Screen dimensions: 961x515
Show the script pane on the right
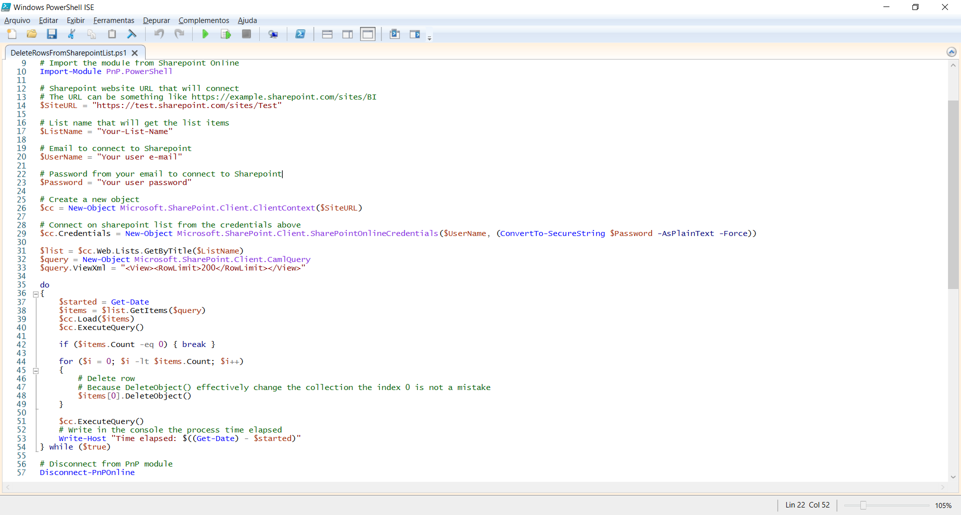tap(348, 34)
